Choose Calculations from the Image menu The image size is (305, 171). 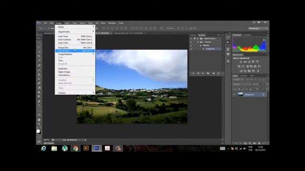[x=75, y=75]
